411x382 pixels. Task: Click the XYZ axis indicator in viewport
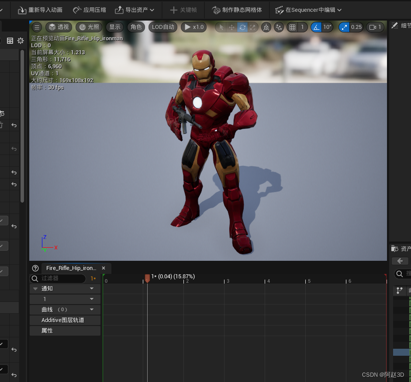tap(49, 244)
